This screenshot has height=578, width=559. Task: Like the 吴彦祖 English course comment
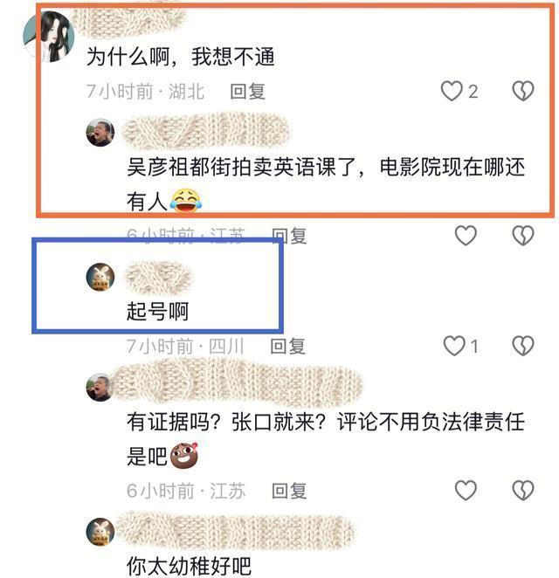466,236
